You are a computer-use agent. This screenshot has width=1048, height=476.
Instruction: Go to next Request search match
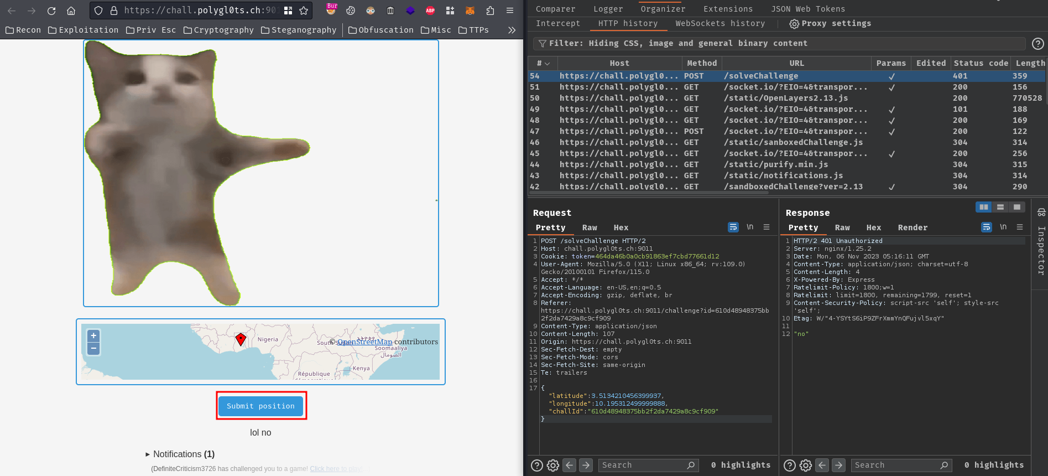pos(586,465)
